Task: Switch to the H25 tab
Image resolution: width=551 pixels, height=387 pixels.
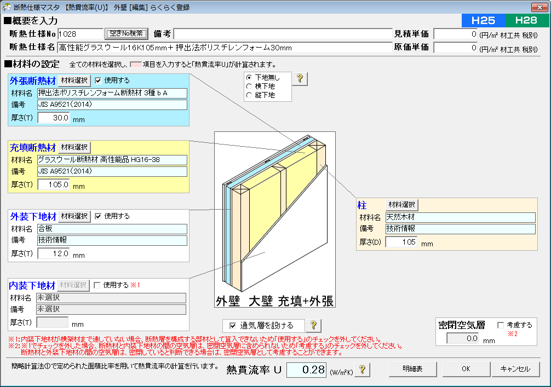Action: (x=483, y=20)
